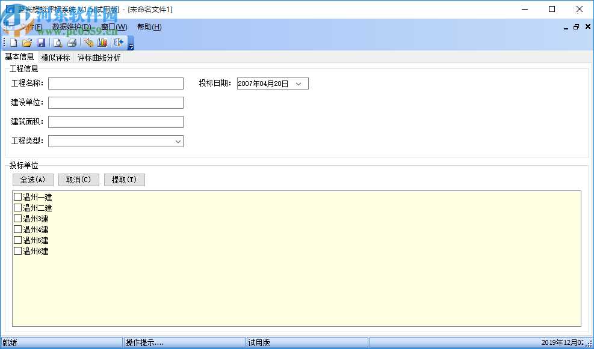The height and width of the screenshot is (349, 594).
Task: Select the data maintenance hand icon
Action: (x=88, y=42)
